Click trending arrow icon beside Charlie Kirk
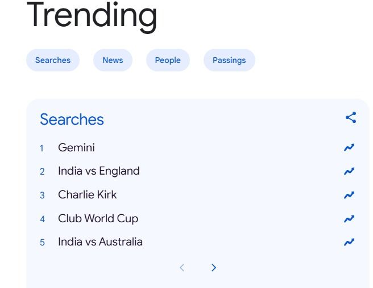This screenshot has height=288, width=373. 349,195
